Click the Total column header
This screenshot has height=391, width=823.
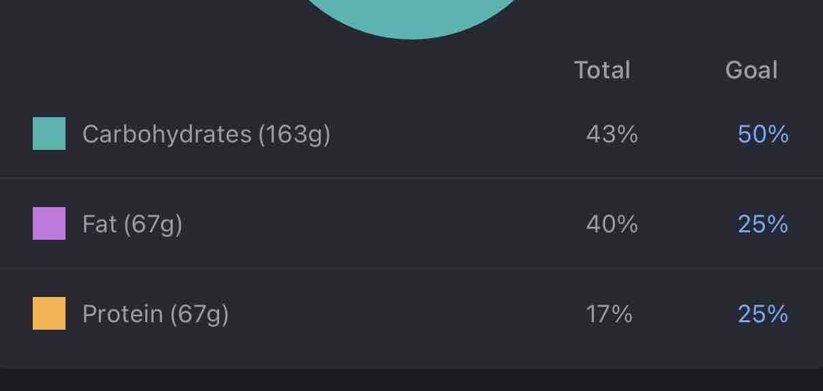(x=602, y=70)
